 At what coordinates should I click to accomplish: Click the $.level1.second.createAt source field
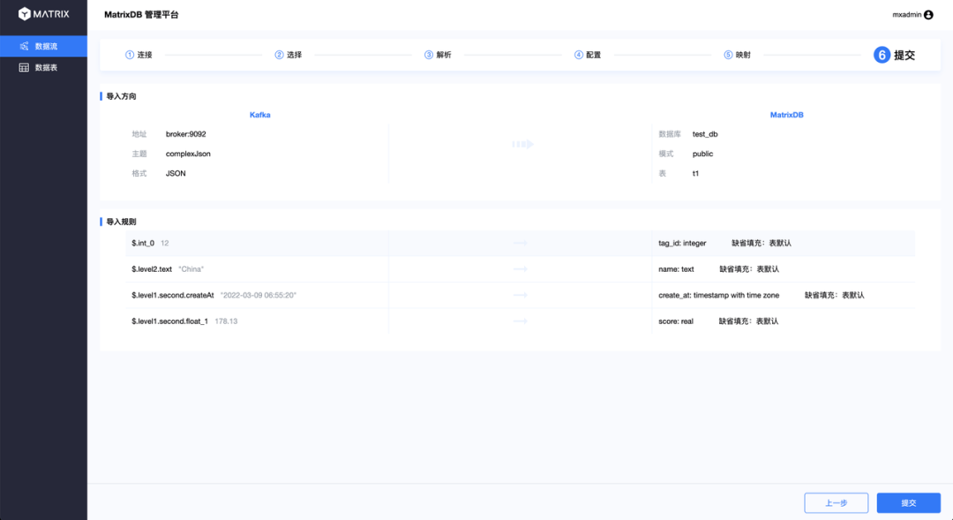click(173, 295)
